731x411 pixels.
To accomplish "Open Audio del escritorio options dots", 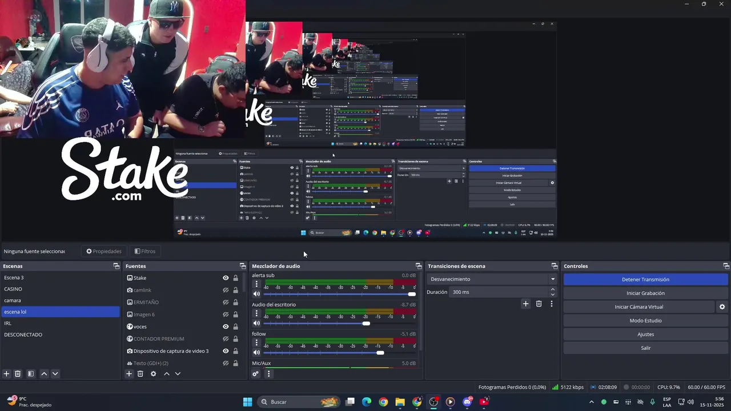I will point(256,313).
